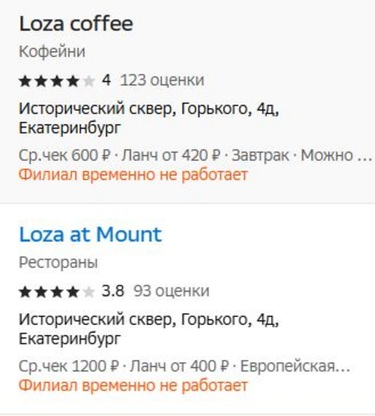
Task: Open the 93 оценки reviews count
Action: [x=171, y=291]
